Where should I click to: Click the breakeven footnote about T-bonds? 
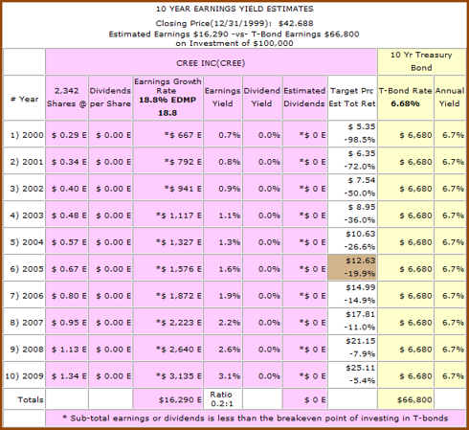pyautogui.click(x=256, y=419)
